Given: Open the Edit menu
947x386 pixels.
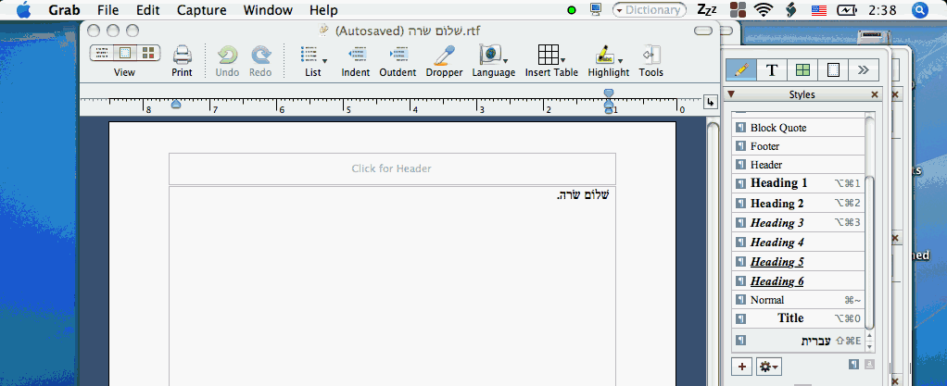Looking at the screenshot, I should 148,10.
